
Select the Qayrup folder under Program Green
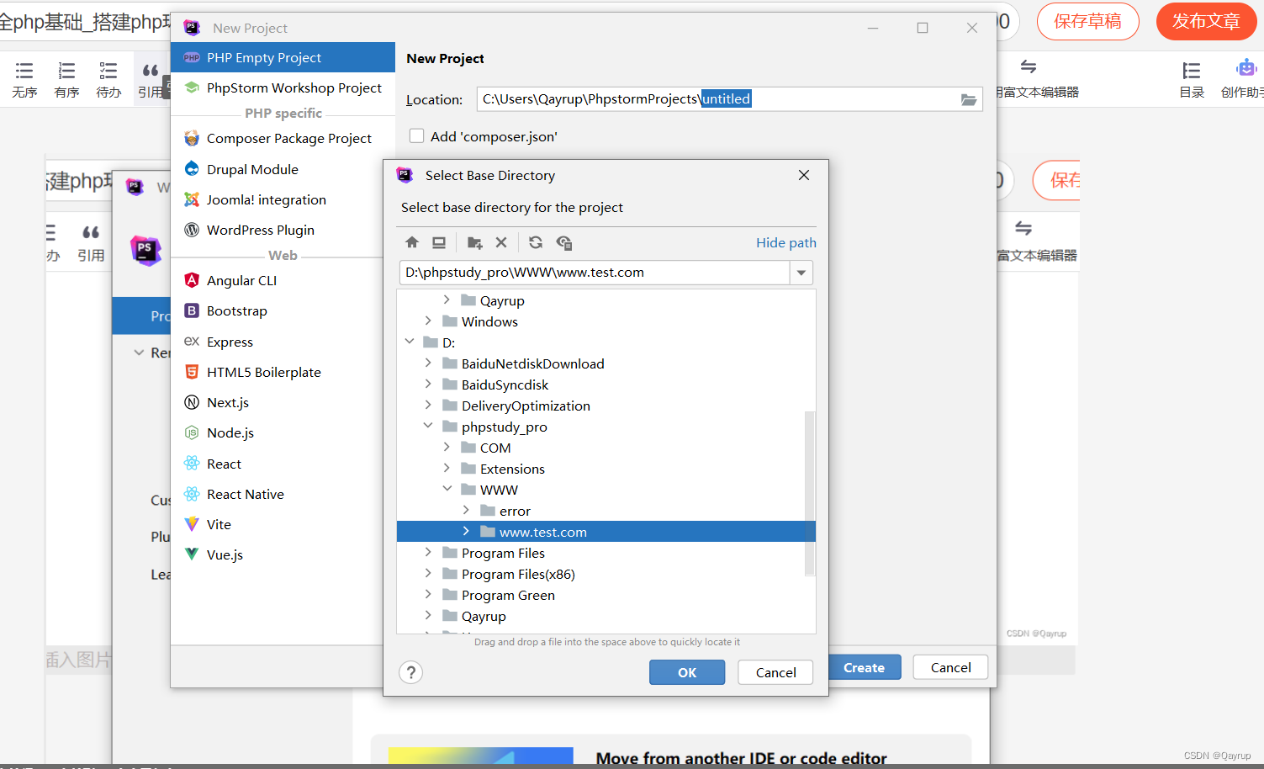[x=484, y=616]
